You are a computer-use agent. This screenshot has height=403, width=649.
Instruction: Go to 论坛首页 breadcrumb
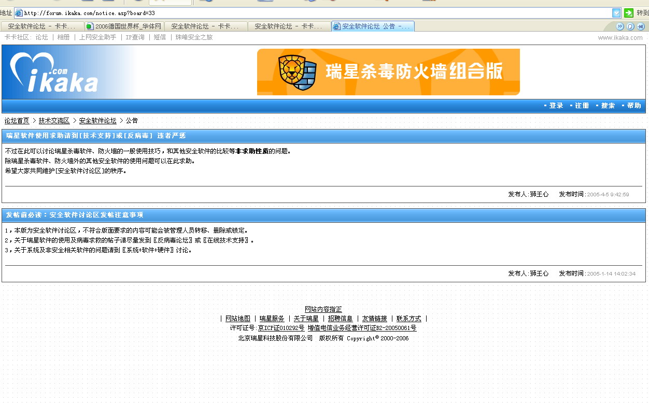tap(17, 121)
